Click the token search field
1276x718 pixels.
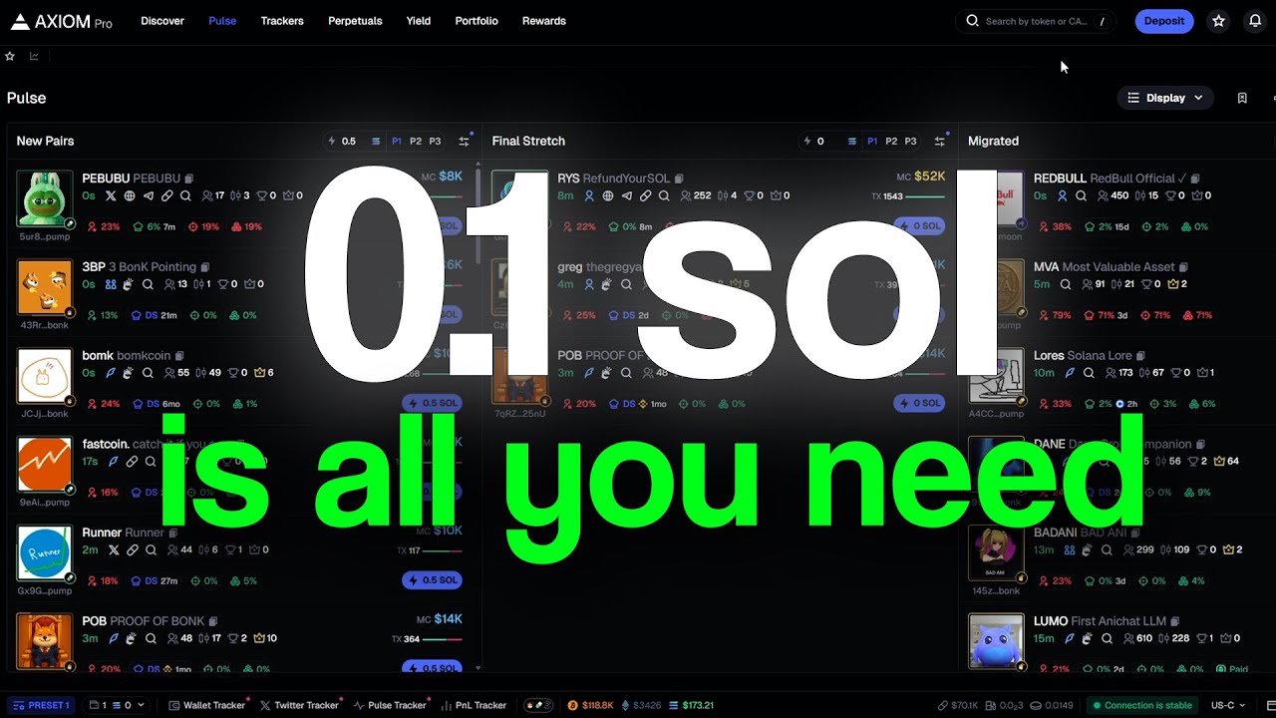click(x=1037, y=21)
